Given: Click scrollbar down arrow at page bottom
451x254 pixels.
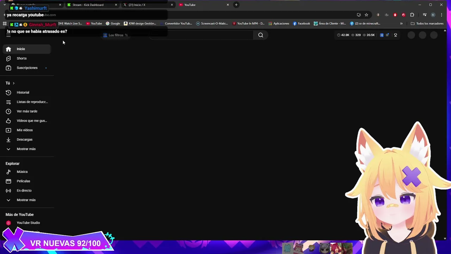Looking at the screenshot, I should [445, 238].
